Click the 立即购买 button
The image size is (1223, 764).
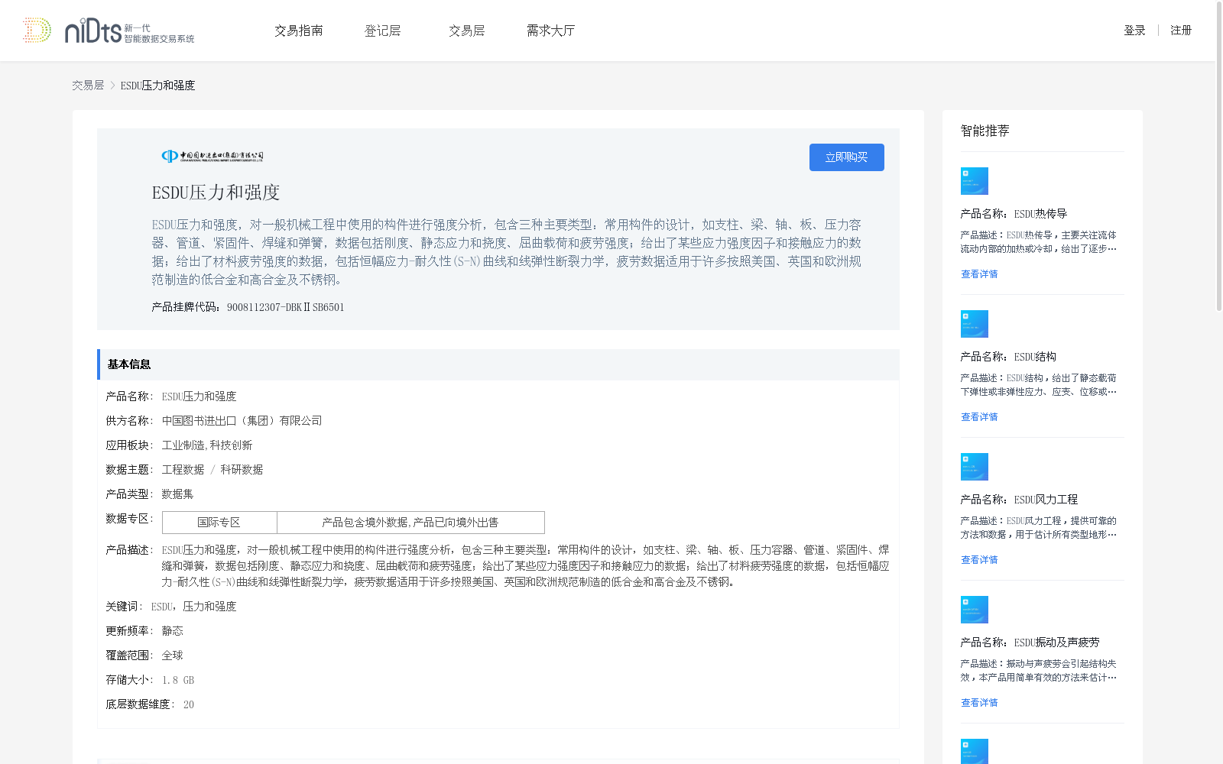pyautogui.click(x=847, y=157)
